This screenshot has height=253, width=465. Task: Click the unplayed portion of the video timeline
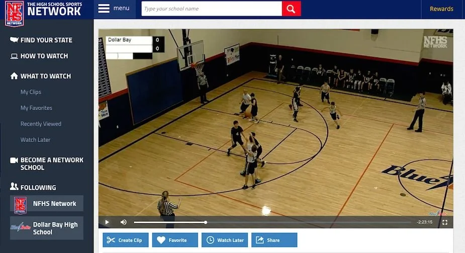click(309, 222)
